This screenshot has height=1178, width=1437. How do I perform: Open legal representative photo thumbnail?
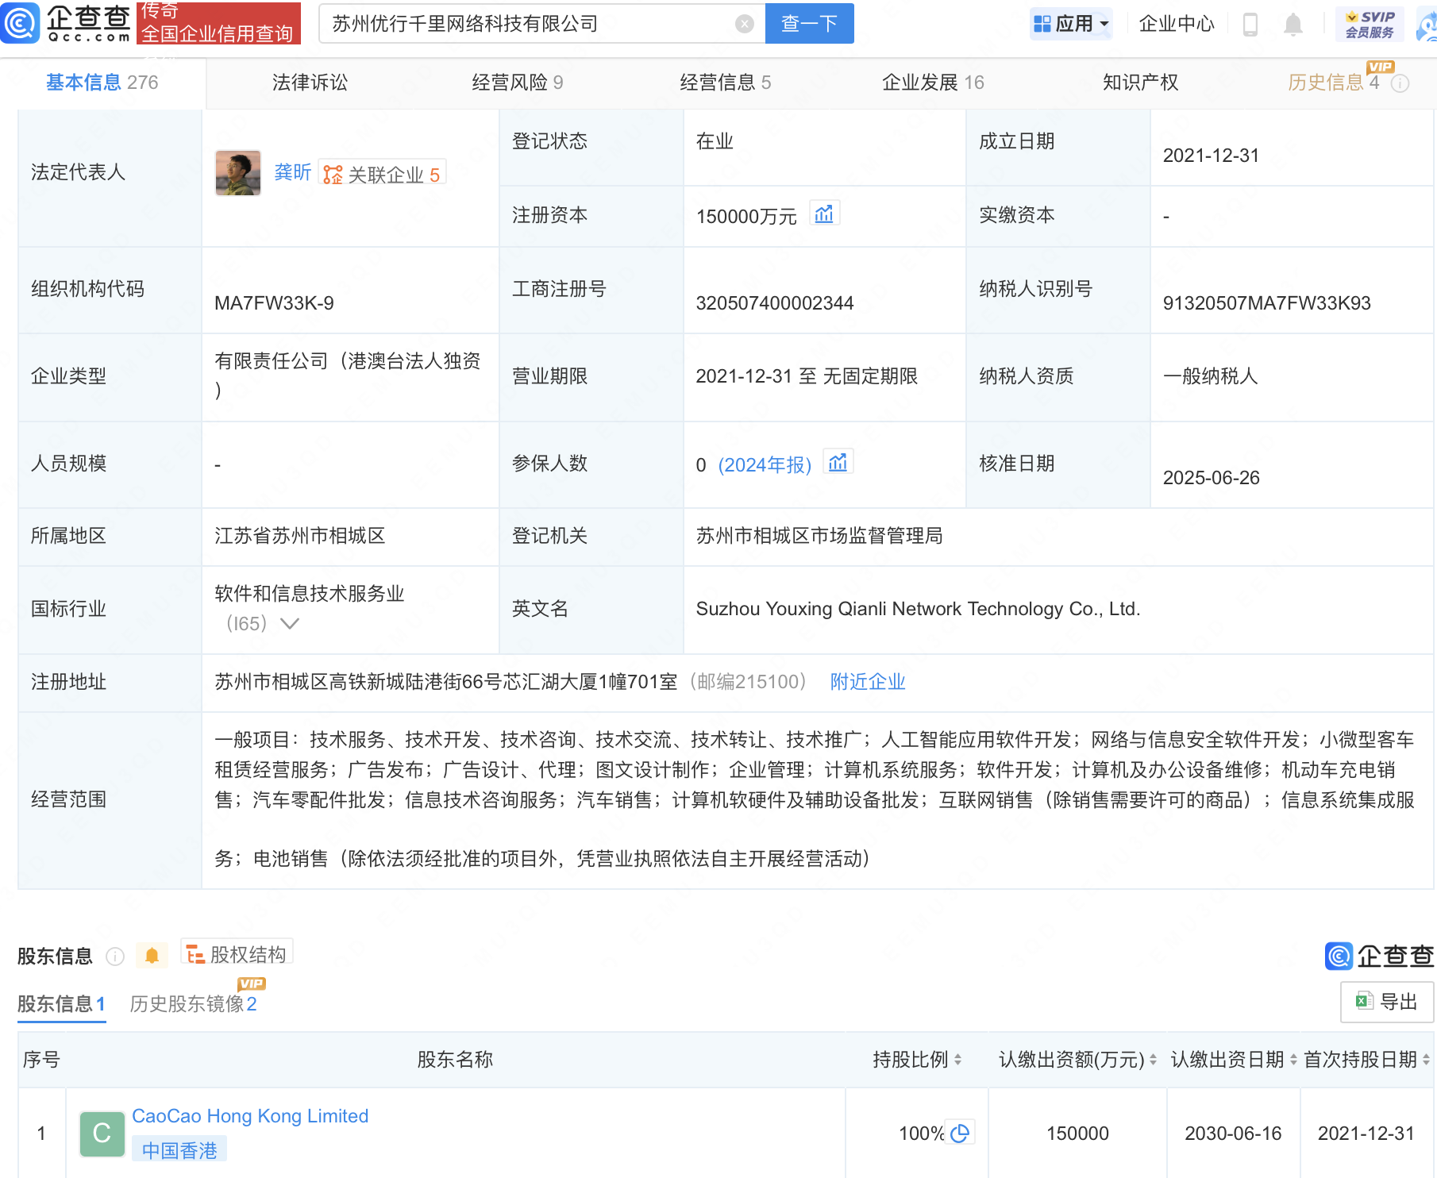point(238,172)
